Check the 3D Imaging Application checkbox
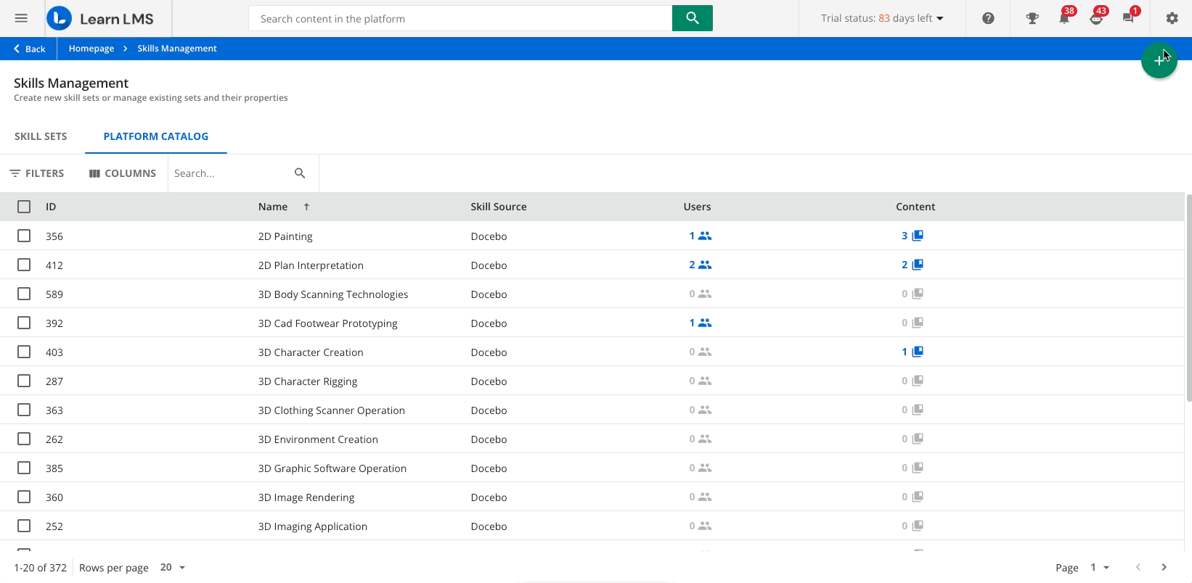The width and height of the screenshot is (1192, 583). click(x=24, y=526)
